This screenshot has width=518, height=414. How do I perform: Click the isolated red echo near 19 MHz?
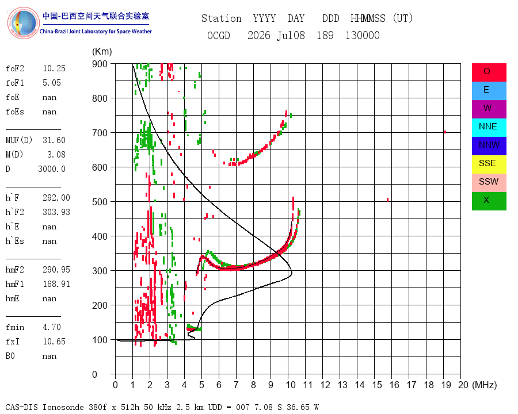point(445,132)
